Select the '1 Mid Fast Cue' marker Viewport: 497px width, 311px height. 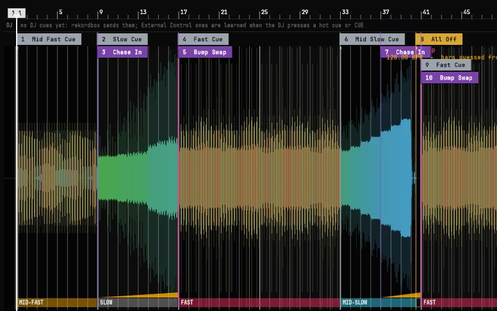49,39
